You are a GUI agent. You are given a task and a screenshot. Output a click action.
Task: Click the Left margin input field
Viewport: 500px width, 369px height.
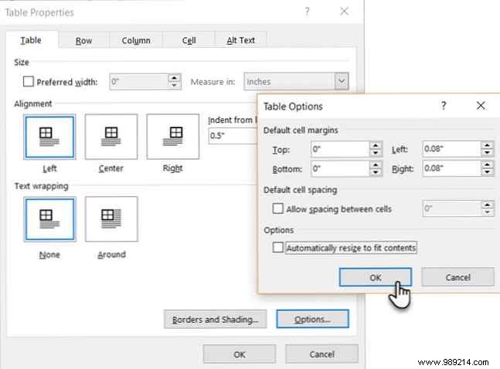pos(451,149)
